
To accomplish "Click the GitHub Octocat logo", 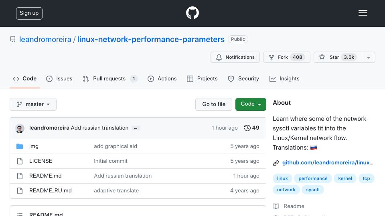I will coord(192,13).
